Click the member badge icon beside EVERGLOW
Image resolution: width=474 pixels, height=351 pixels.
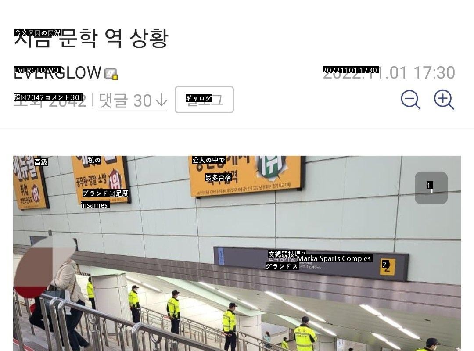click(111, 74)
